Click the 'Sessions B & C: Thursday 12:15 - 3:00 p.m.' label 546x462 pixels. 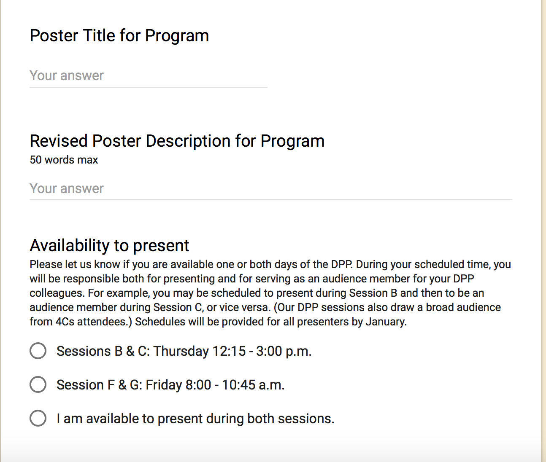pos(184,351)
